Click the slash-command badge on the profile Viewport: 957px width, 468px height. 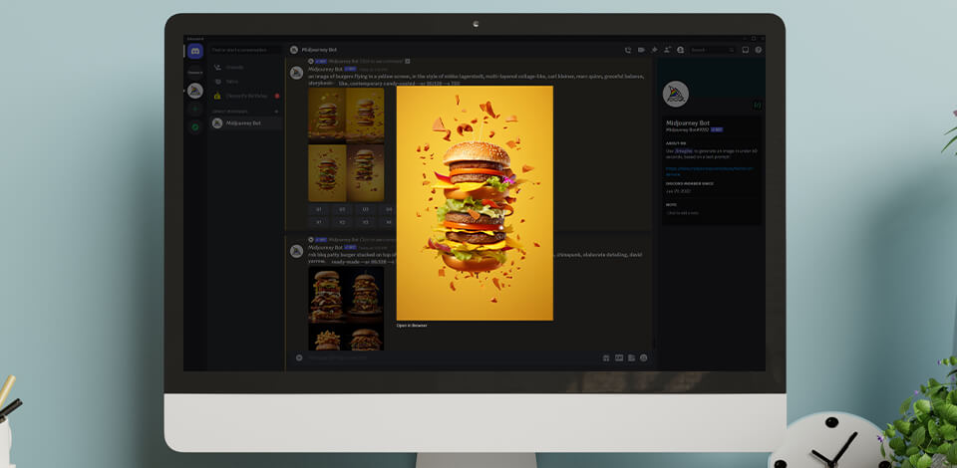tap(758, 105)
